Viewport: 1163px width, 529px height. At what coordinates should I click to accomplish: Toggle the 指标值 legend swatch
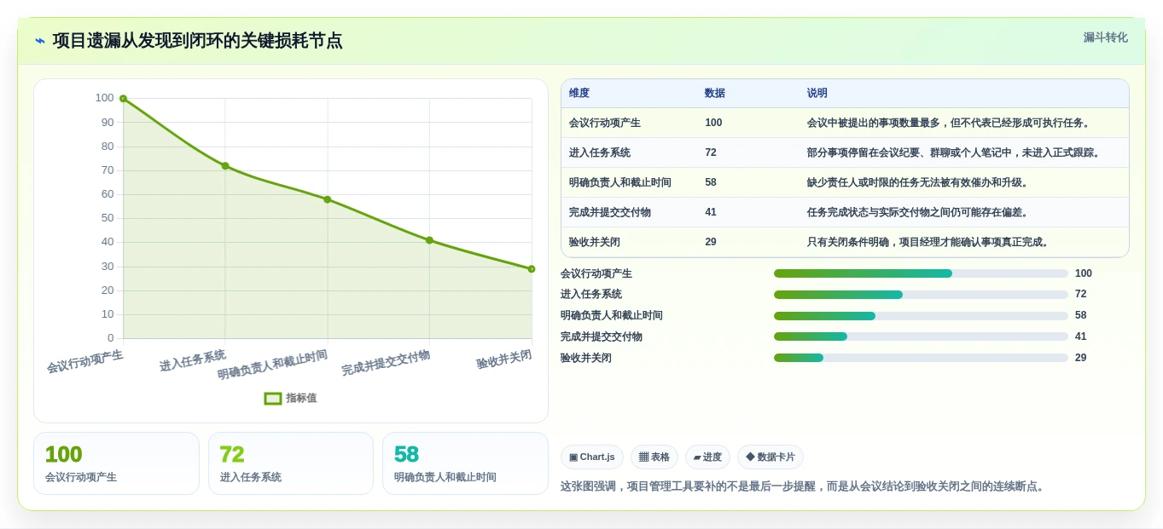(273, 398)
